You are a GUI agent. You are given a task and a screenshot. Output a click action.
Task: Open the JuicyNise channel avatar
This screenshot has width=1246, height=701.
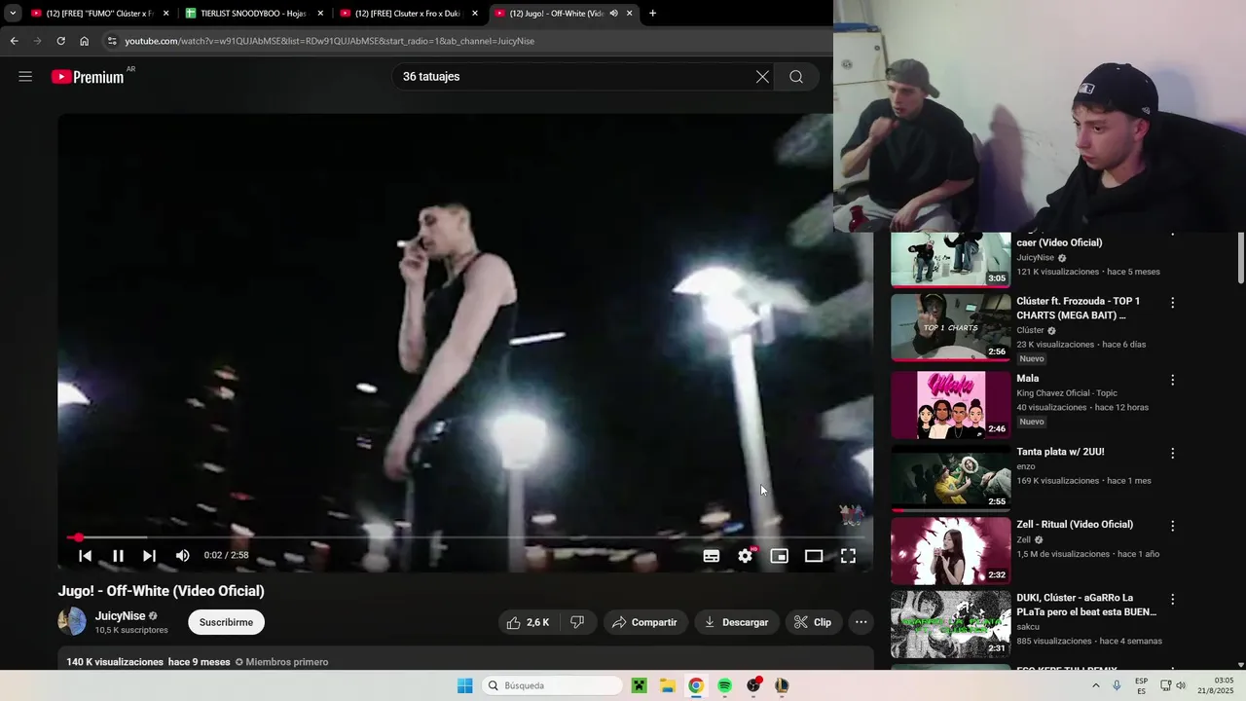72,621
